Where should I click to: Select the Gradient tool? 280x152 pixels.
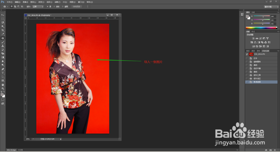pos(3,57)
